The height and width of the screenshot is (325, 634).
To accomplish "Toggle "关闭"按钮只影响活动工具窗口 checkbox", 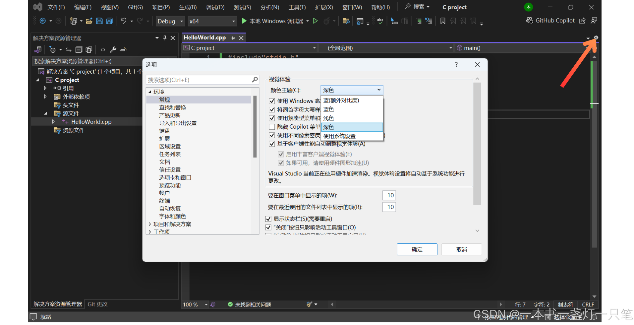I will tap(268, 227).
